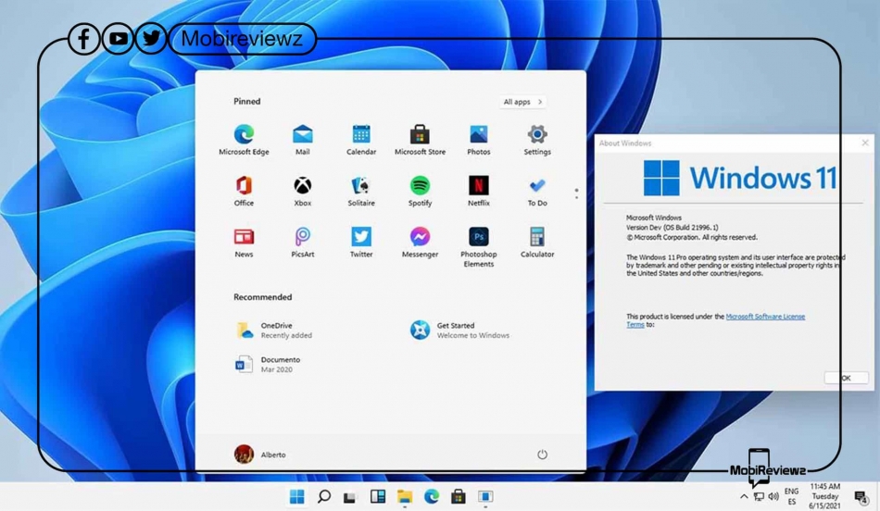The width and height of the screenshot is (880, 511).
Task: Click the Start button on the taskbar
Action: coord(297,496)
